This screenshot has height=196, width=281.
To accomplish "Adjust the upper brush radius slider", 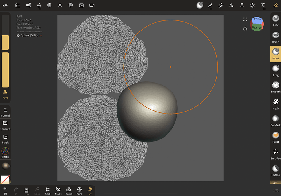I will tap(5, 32).
